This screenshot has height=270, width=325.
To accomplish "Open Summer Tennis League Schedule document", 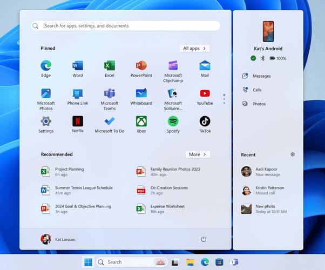I will pos(77,190).
